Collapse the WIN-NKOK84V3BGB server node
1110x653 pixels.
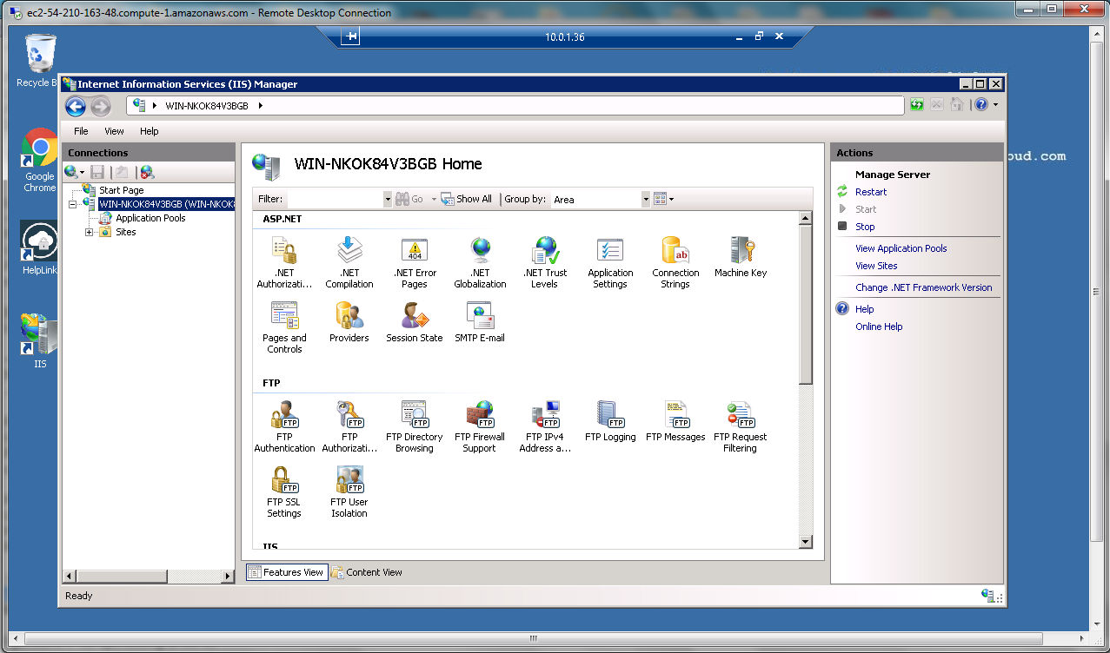pyautogui.click(x=73, y=205)
